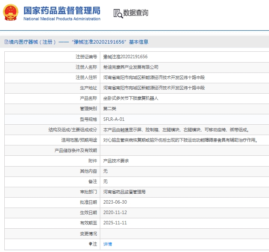This screenshot has height=252, width=269.
Task: Click the intended use text 对心脑血管疾病恢复期
Action: point(180,140)
